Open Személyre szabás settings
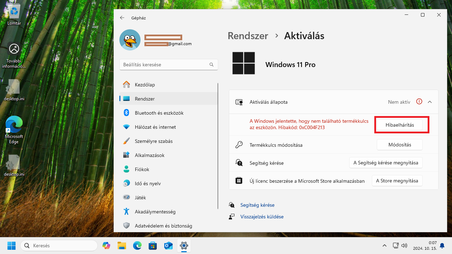Screen dimensions: 452x254 [x=168, y=141]
